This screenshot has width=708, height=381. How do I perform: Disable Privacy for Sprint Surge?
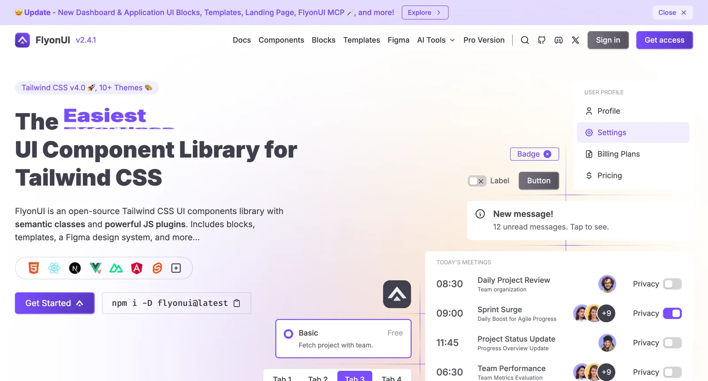(x=672, y=313)
